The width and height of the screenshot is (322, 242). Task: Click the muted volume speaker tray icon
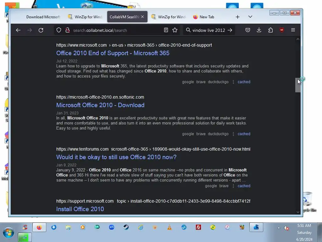coord(286,228)
